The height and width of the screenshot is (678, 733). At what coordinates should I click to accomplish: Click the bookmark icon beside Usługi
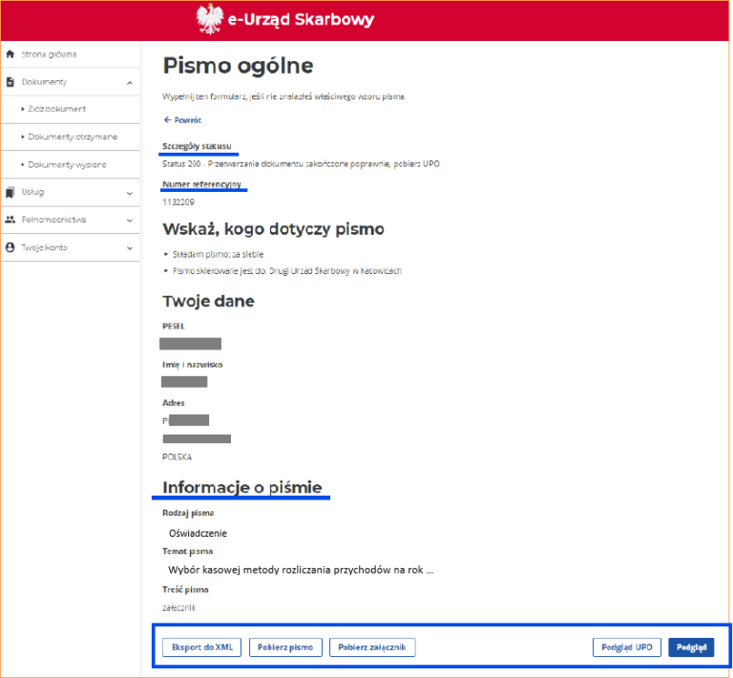(10, 192)
